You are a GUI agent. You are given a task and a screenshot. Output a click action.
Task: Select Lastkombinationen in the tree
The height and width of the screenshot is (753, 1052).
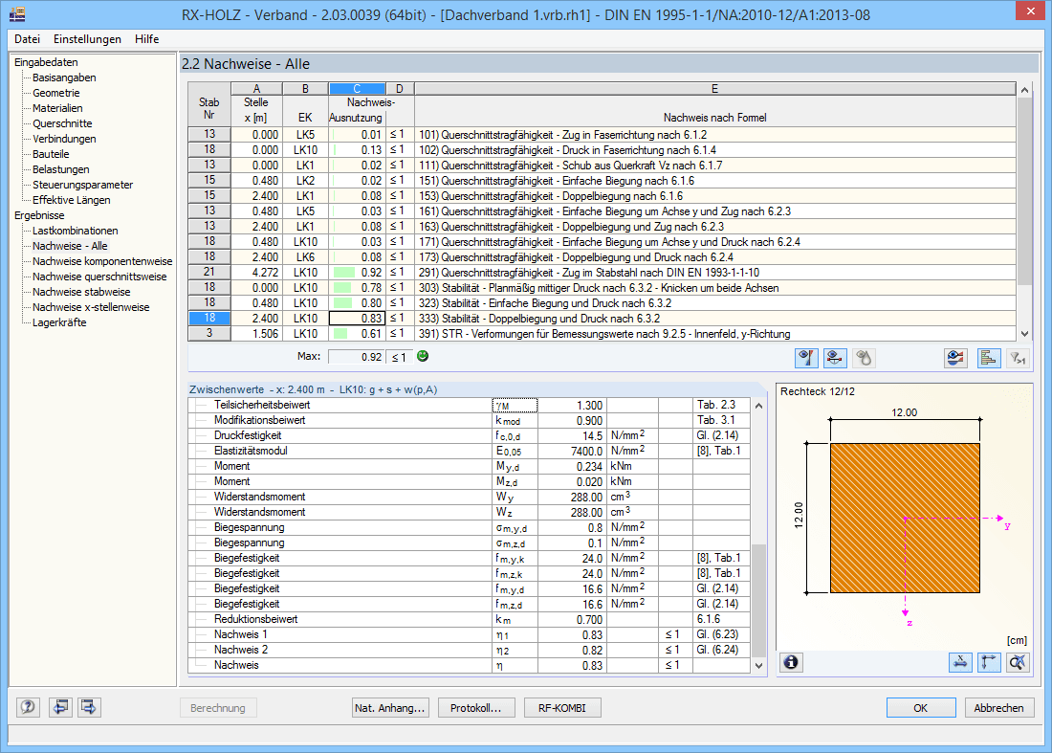point(76,231)
